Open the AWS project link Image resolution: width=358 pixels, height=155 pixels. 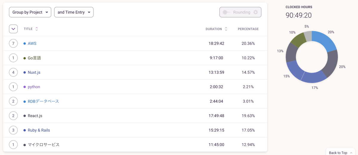pos(32,44)
